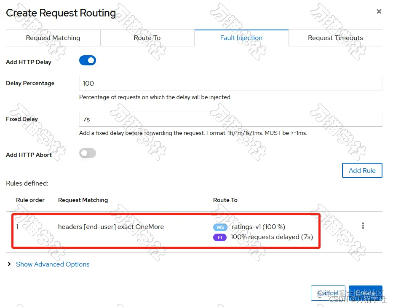Viewport: 393px width, 307px height.
Task: Switch to the Request Matching tab
Action: point(53,38)
